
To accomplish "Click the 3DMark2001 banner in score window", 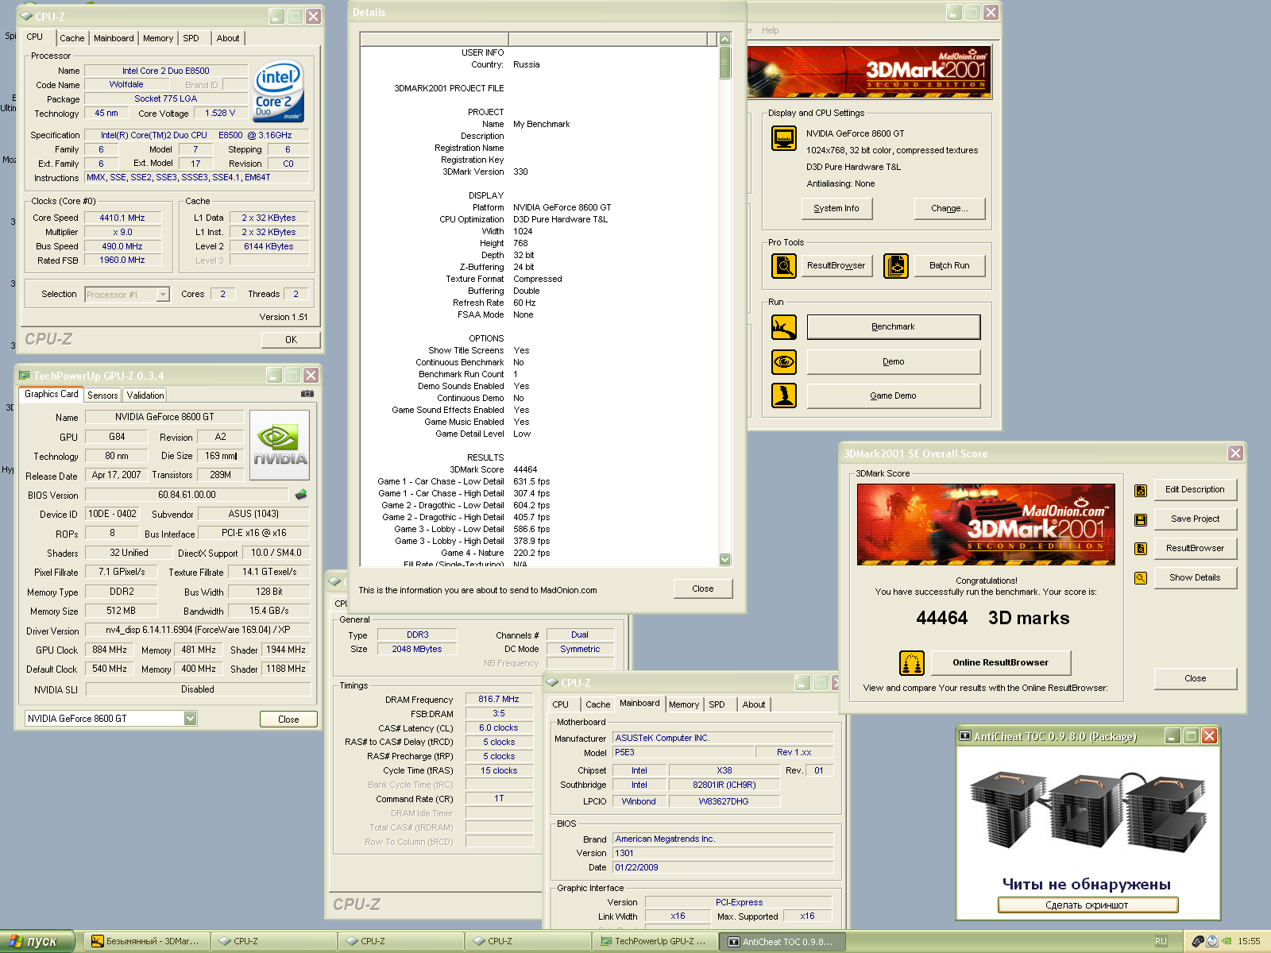I will pyautogui.click(x=986, y=524).
